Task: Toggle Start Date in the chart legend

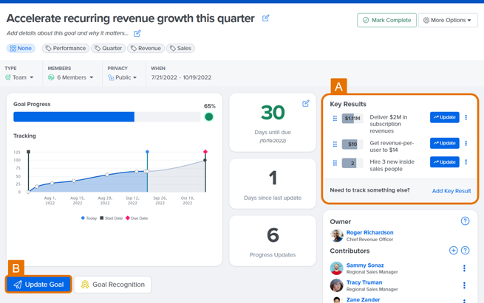Action: coord(111,218)
